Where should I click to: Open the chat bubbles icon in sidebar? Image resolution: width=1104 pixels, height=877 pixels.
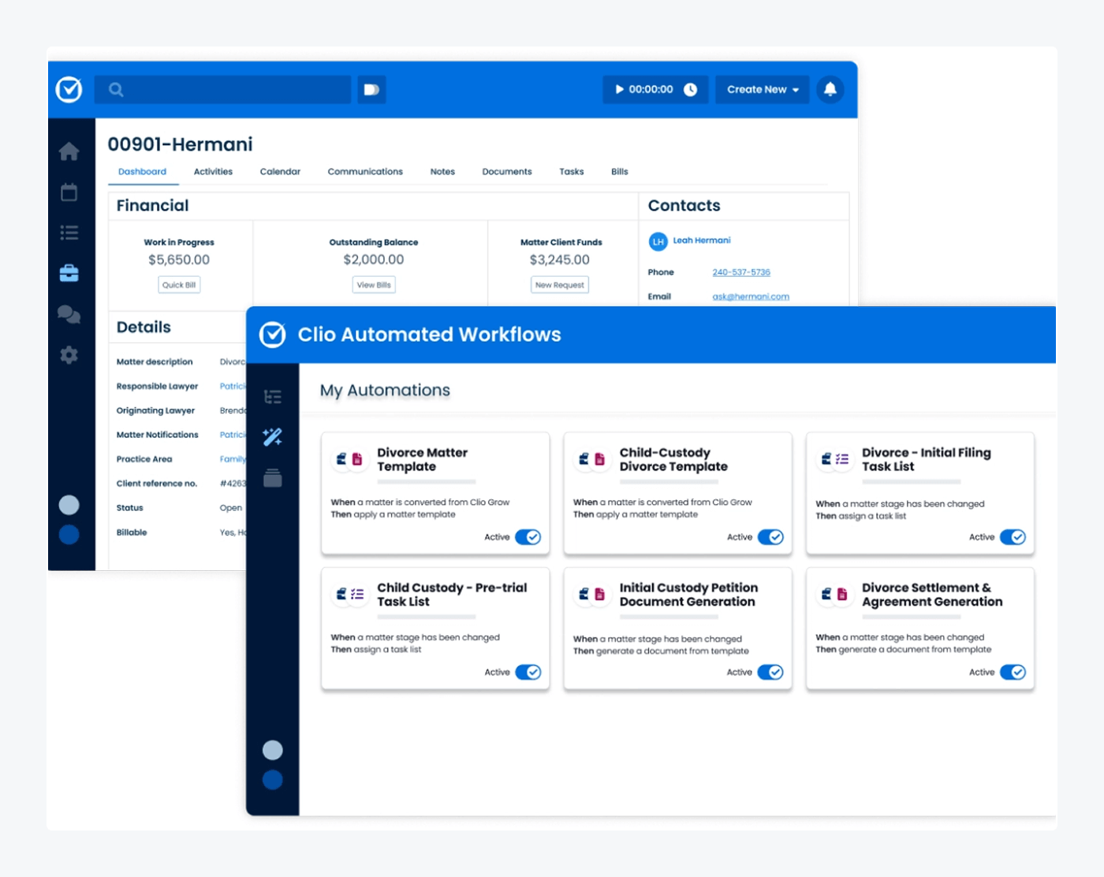69,315
